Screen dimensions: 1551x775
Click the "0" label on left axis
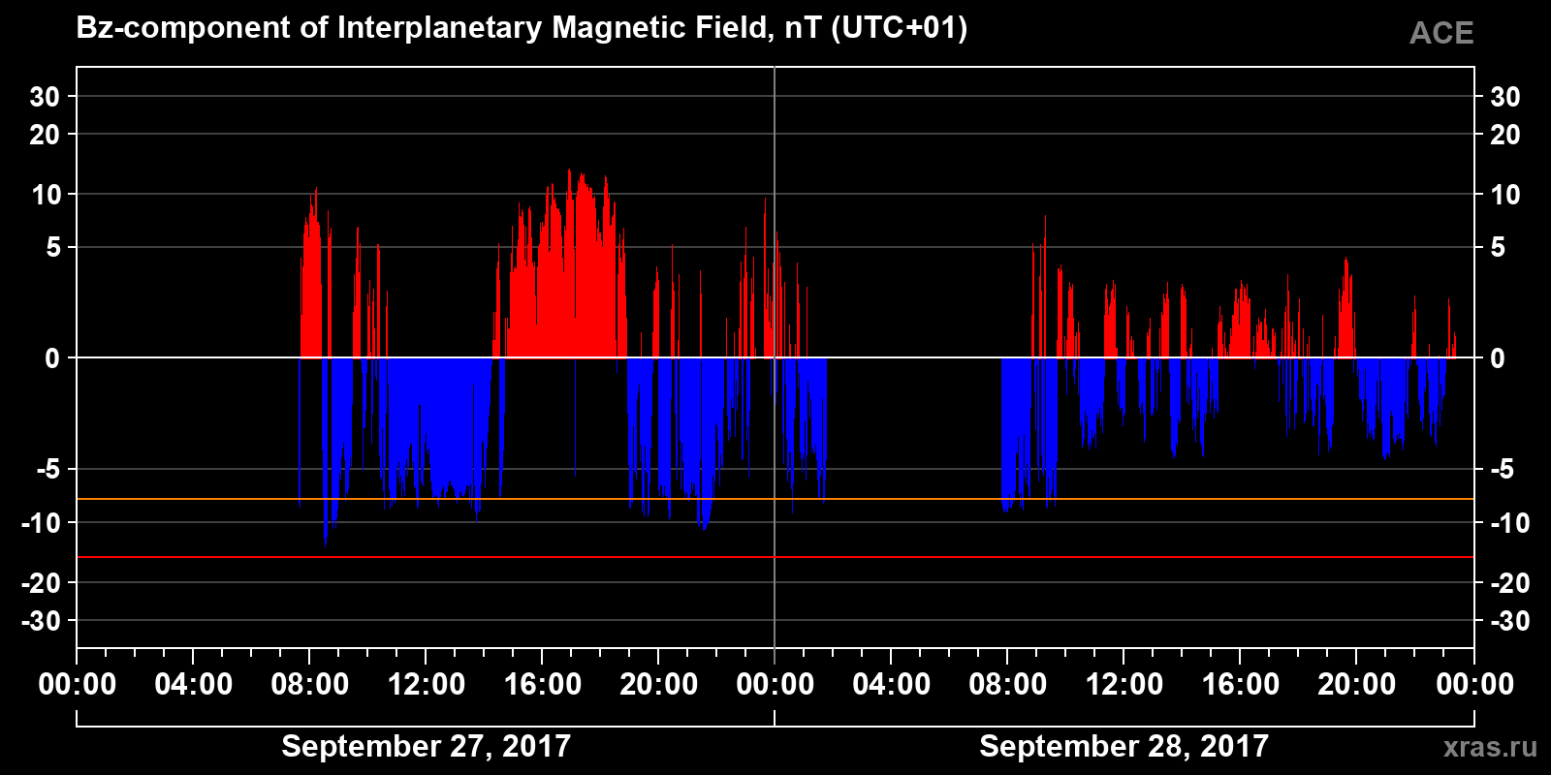coord(52,358)
